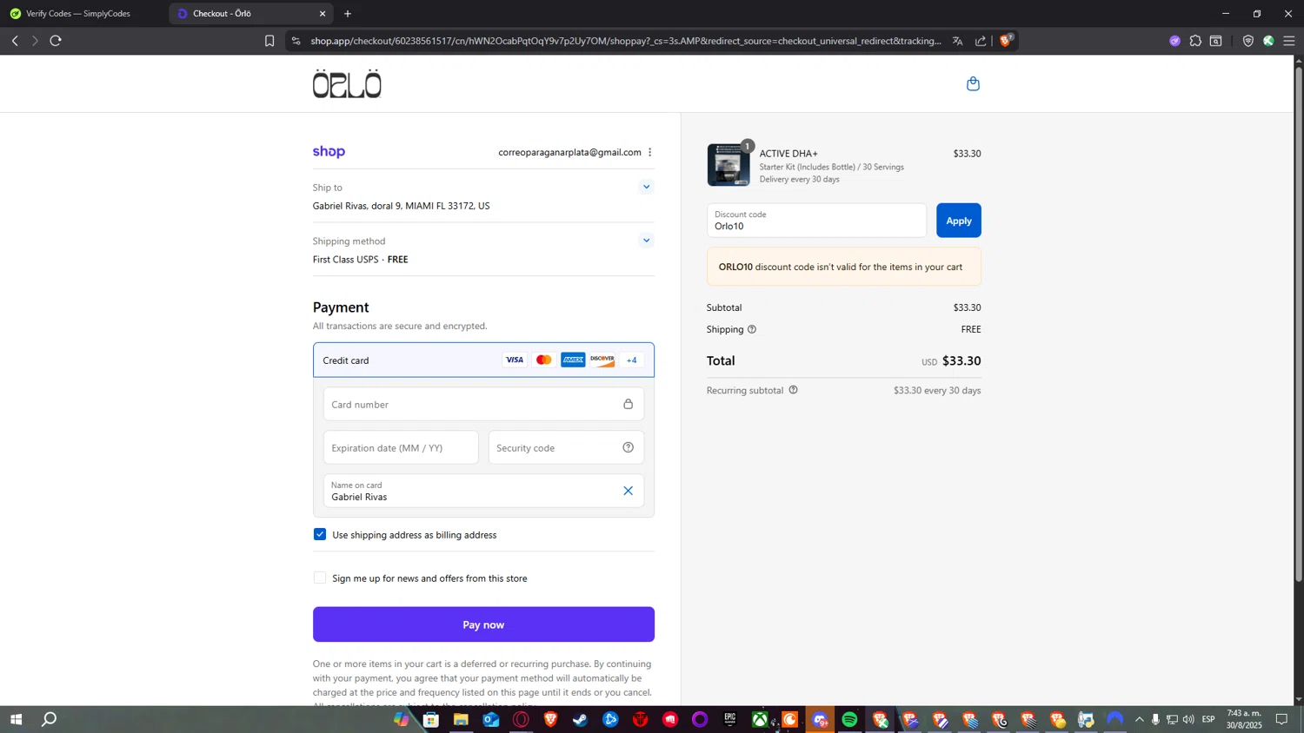Open Brave Shields lion icon

[1007, 40]
